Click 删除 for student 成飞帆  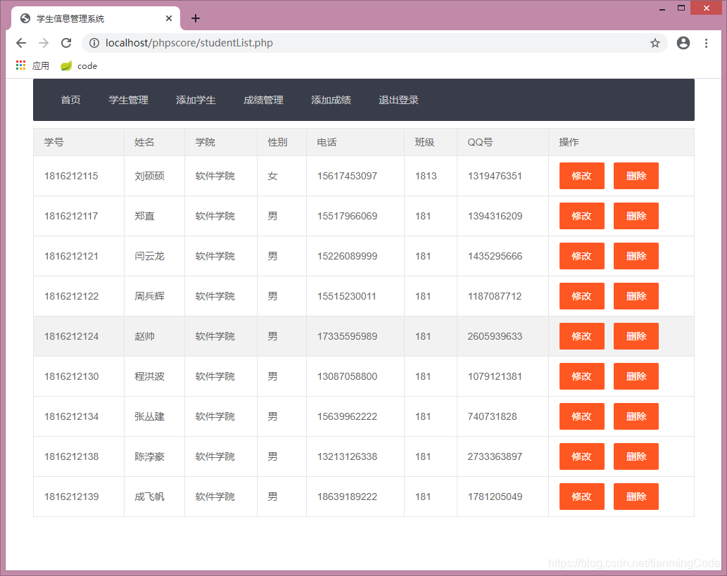click(x=636, y=497)
